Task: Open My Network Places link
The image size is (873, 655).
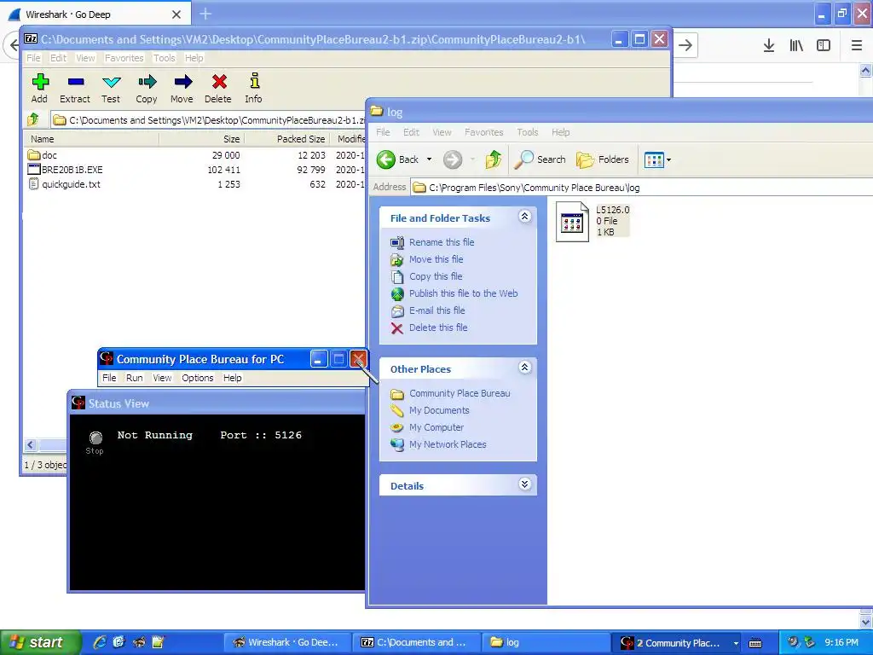Action: click(x=448, y=444)
